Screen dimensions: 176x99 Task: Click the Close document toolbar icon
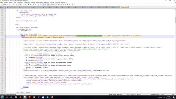pos(10,5)
